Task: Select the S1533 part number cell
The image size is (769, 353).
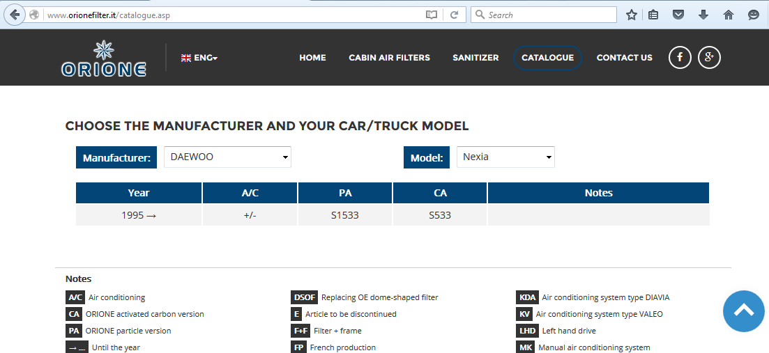Action: [345, 215]
